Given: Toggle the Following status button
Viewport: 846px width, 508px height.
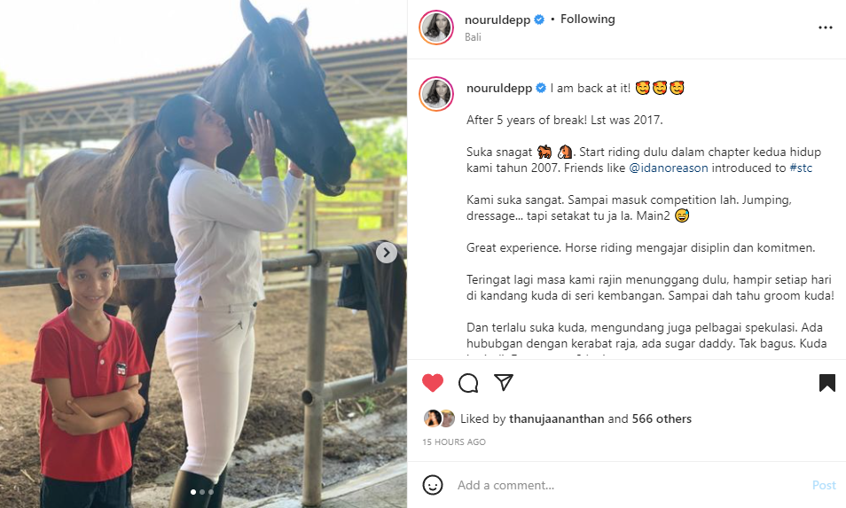Looking at the screenshot, I should pos(588,20).
